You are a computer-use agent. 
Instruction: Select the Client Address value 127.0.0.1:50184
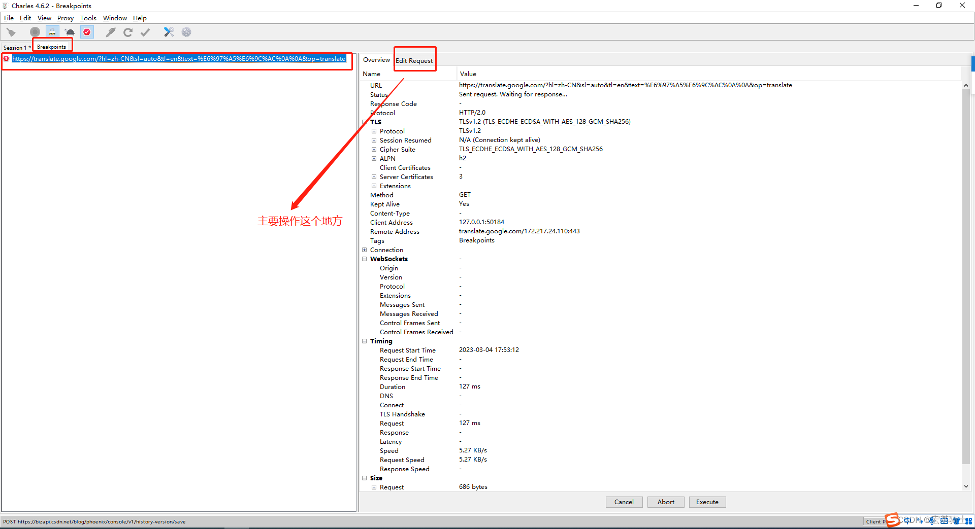(482, 222)
